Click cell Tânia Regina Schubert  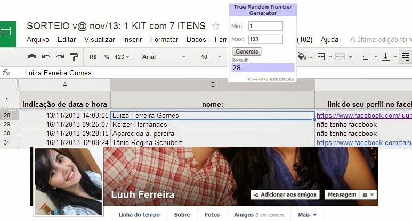(x=213, y=142)
